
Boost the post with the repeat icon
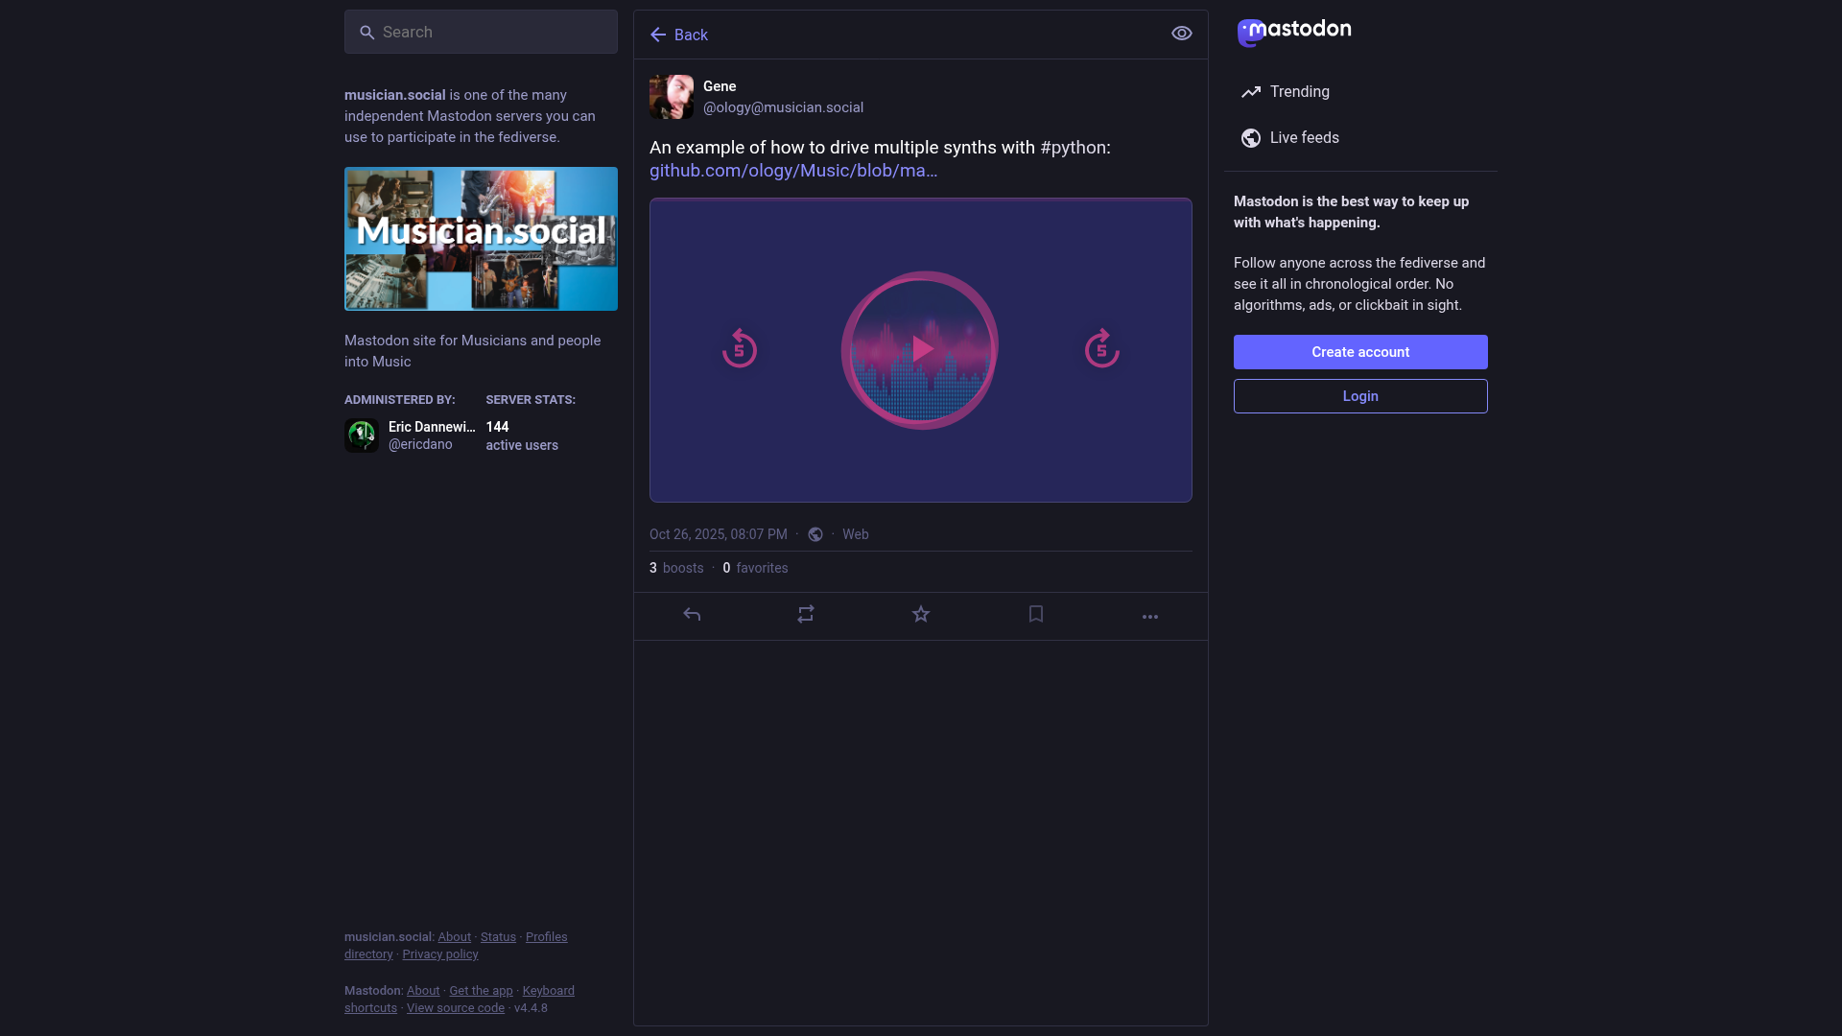click(x=806, y=615)
